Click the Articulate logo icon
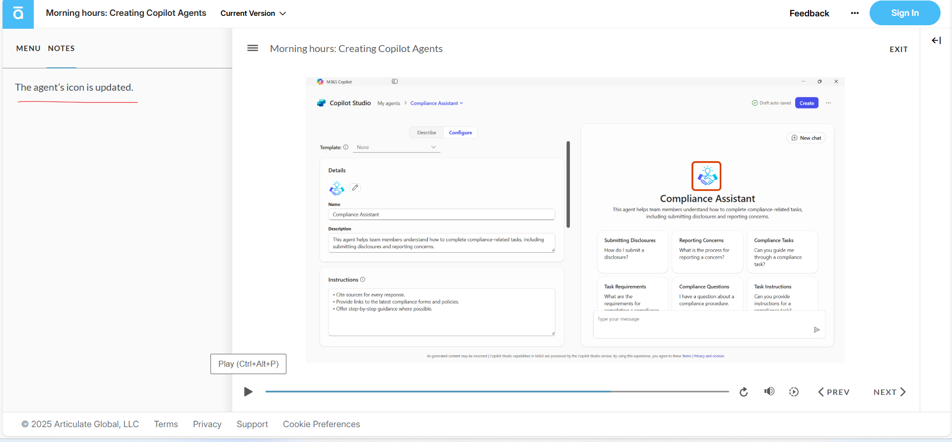 tap(18, 14)
